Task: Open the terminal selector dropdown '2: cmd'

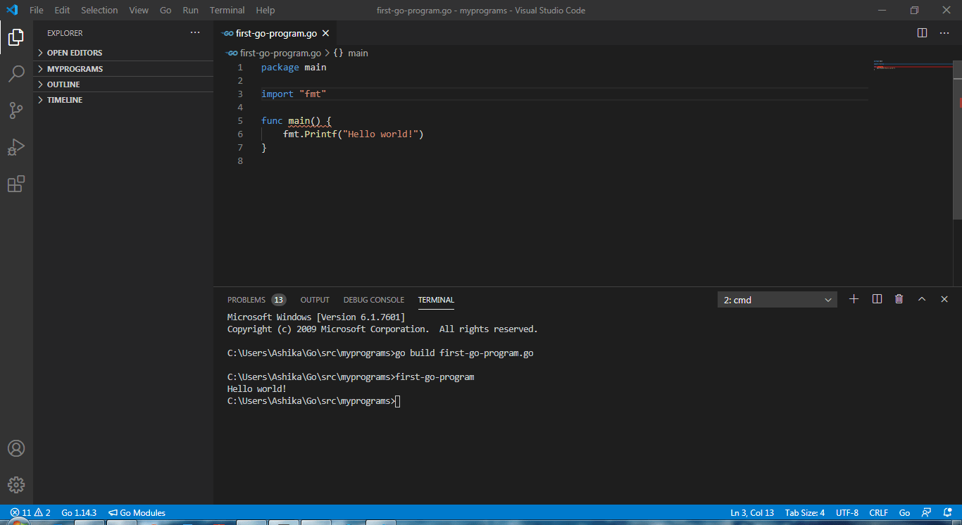Action: (x=777, y=300)
